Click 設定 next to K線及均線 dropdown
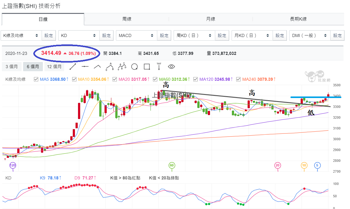350x209 pixels. (49, 35)
